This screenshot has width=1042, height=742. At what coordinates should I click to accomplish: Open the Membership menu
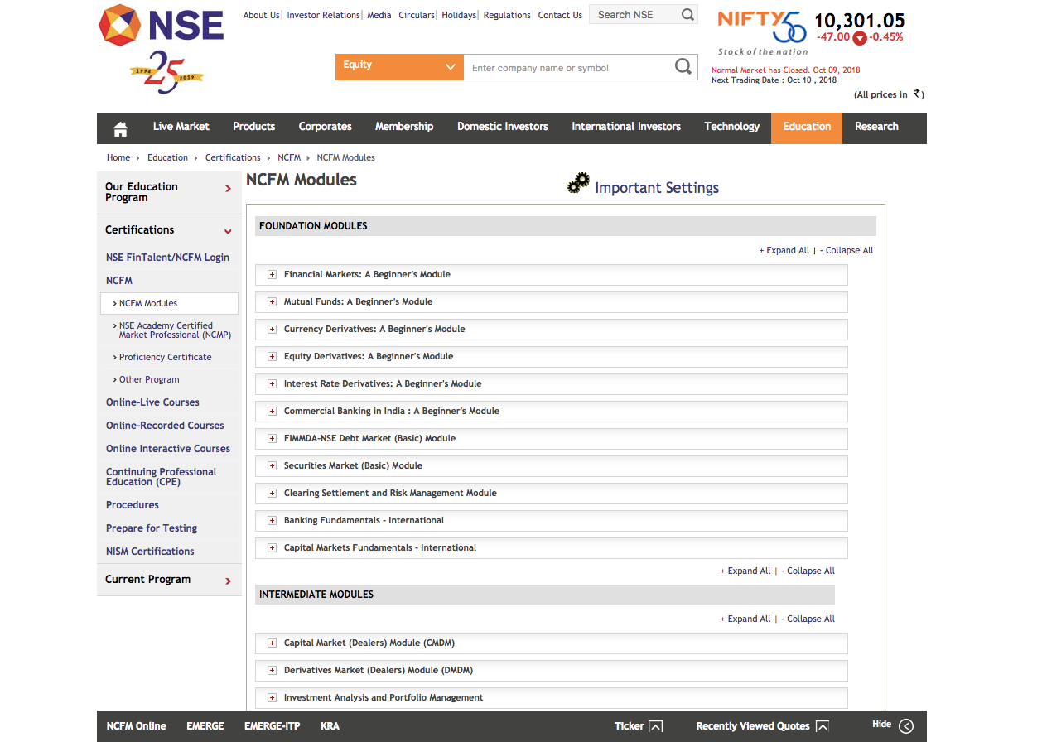pos(404,127)
